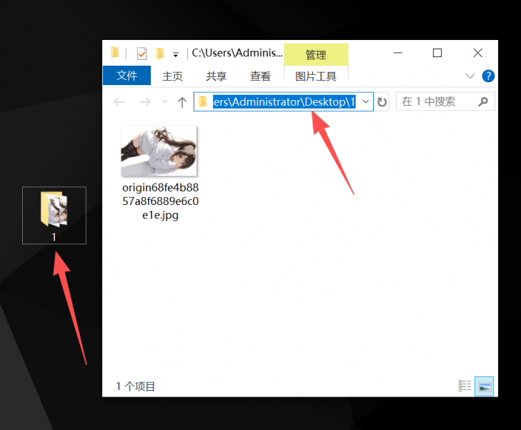Viewport: 521px width, 430px height.
Task: Switch to the 查看 (View) ribbon tab
Action: tap(260, 76)
